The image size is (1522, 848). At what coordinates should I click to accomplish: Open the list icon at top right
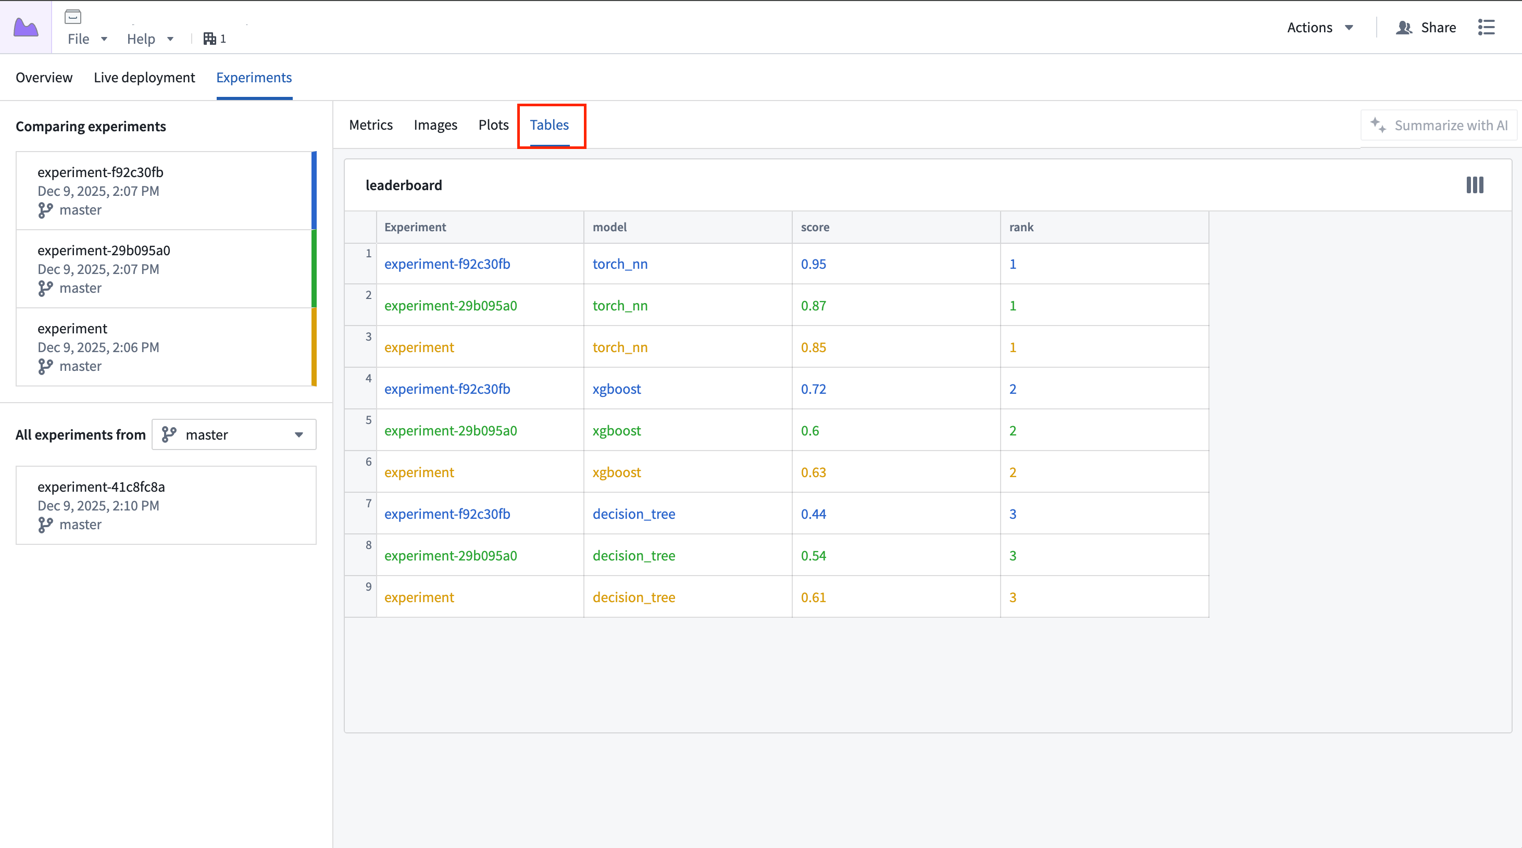[1487, 27]
